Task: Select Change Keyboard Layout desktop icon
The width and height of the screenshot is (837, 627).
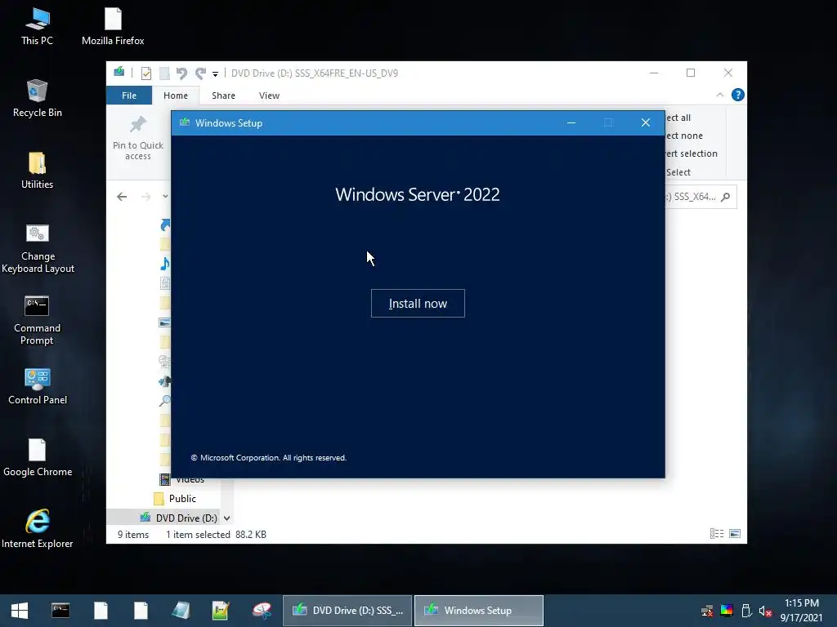Action: [x=38, y=249]
